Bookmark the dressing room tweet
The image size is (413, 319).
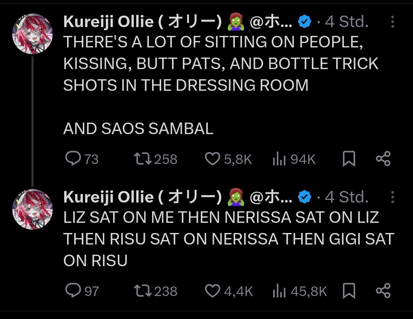(349, 159)
